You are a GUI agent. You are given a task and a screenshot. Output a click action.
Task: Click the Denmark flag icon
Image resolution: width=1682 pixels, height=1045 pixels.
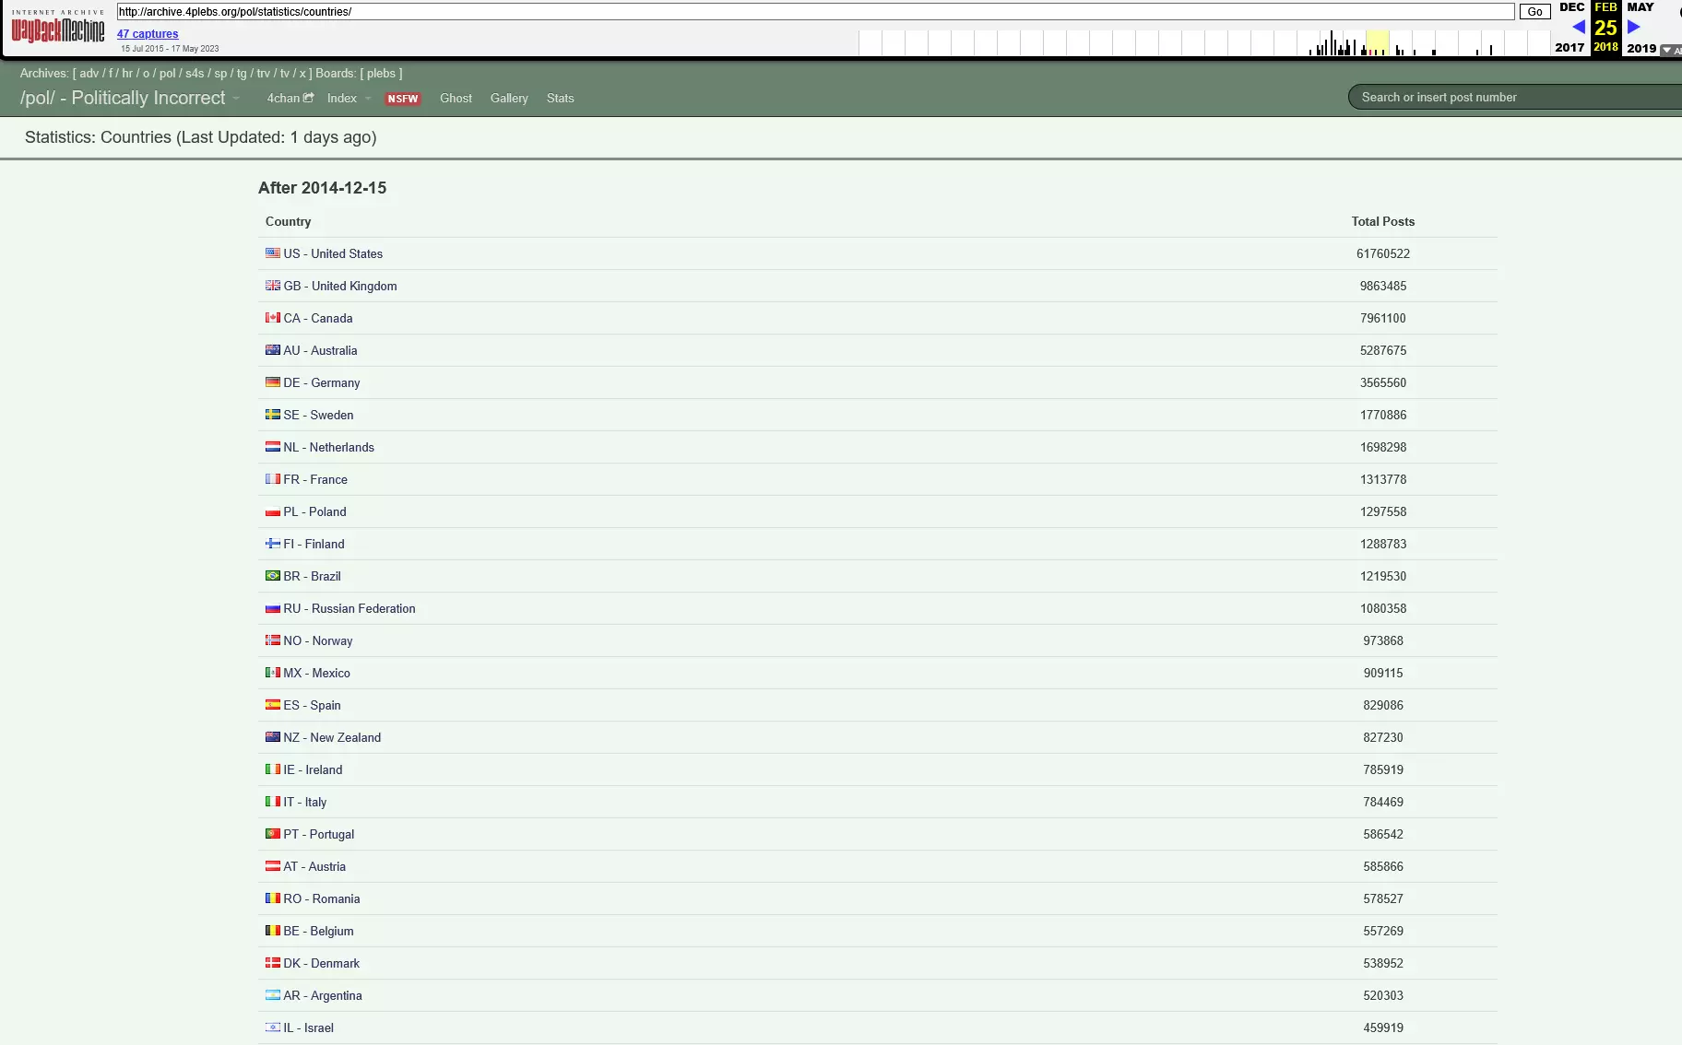tap(273, 962)
